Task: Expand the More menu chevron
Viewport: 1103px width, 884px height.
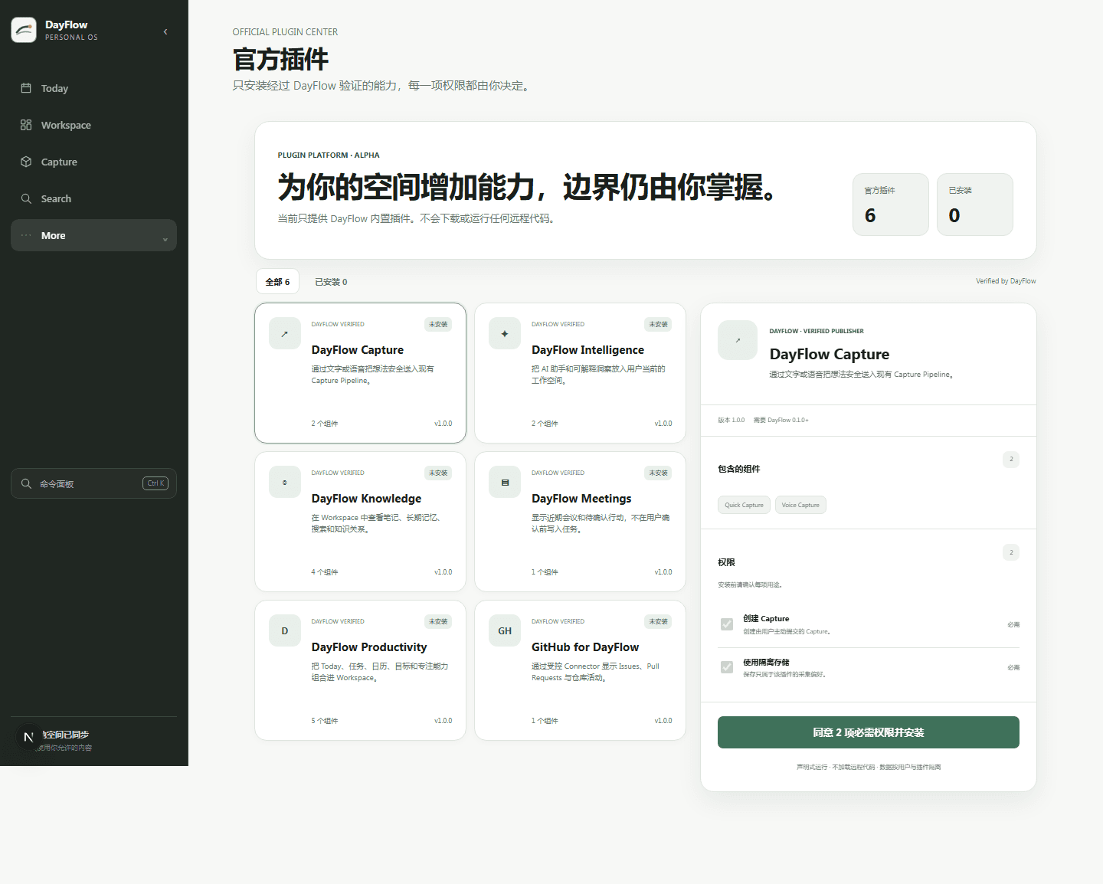Action: coord(165,239)
